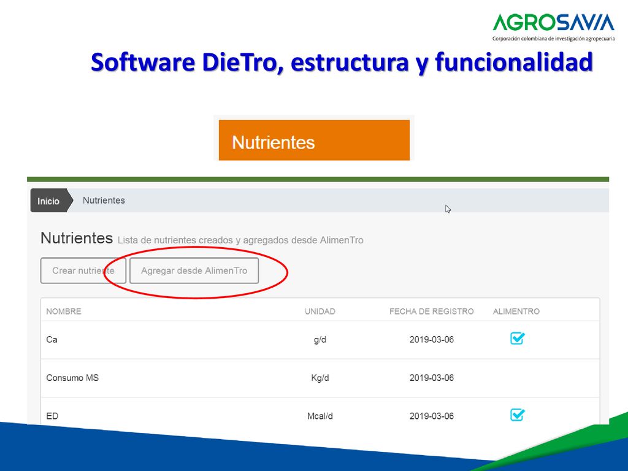Toggle the AlimenTro checkbox for Ca row

click(x=517, y=339)
